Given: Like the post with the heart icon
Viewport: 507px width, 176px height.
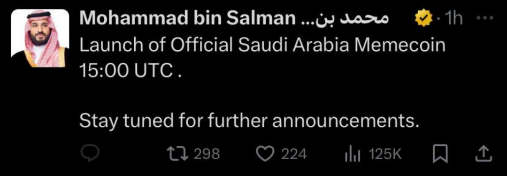Looking at the screenshot, I should (x=264, y=154).
